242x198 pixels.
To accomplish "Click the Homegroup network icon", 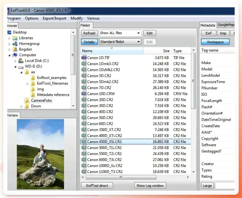I will [15, 44].
